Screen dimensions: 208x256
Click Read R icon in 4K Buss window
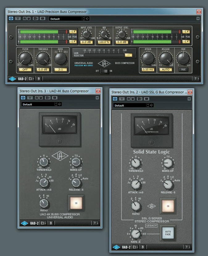click(37, 98)
